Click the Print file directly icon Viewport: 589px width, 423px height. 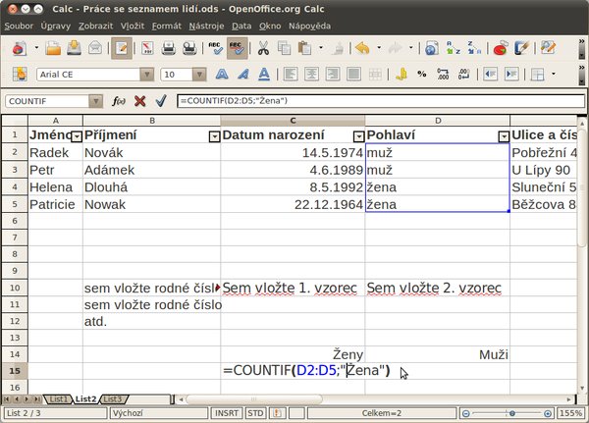(x=169, y=48)
